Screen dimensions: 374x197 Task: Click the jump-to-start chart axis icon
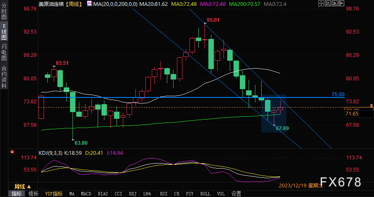coord(328,3)
